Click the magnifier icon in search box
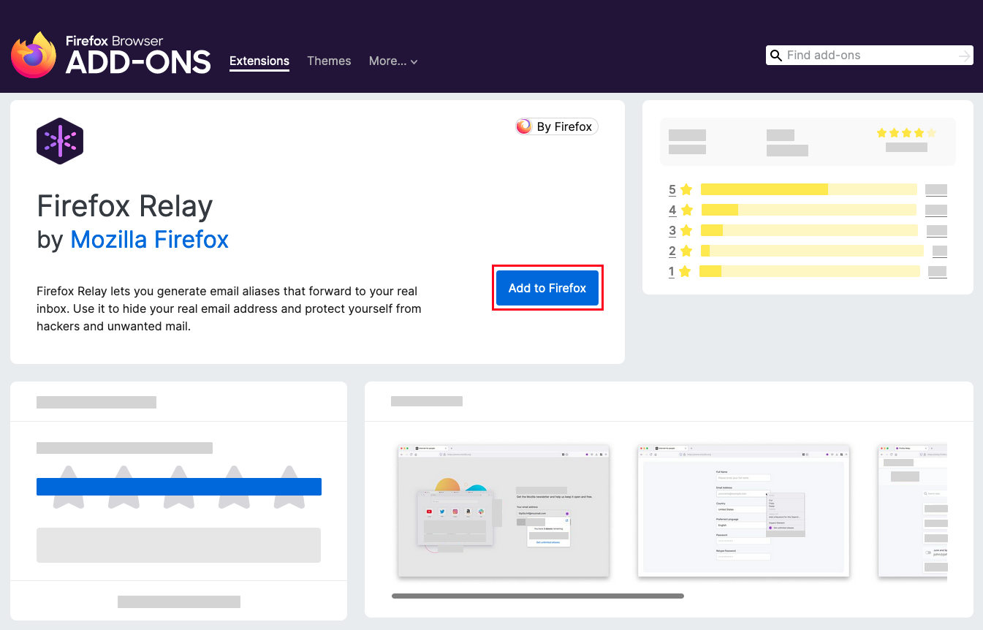Screen dimensions: 983x630 click(776, 56)
